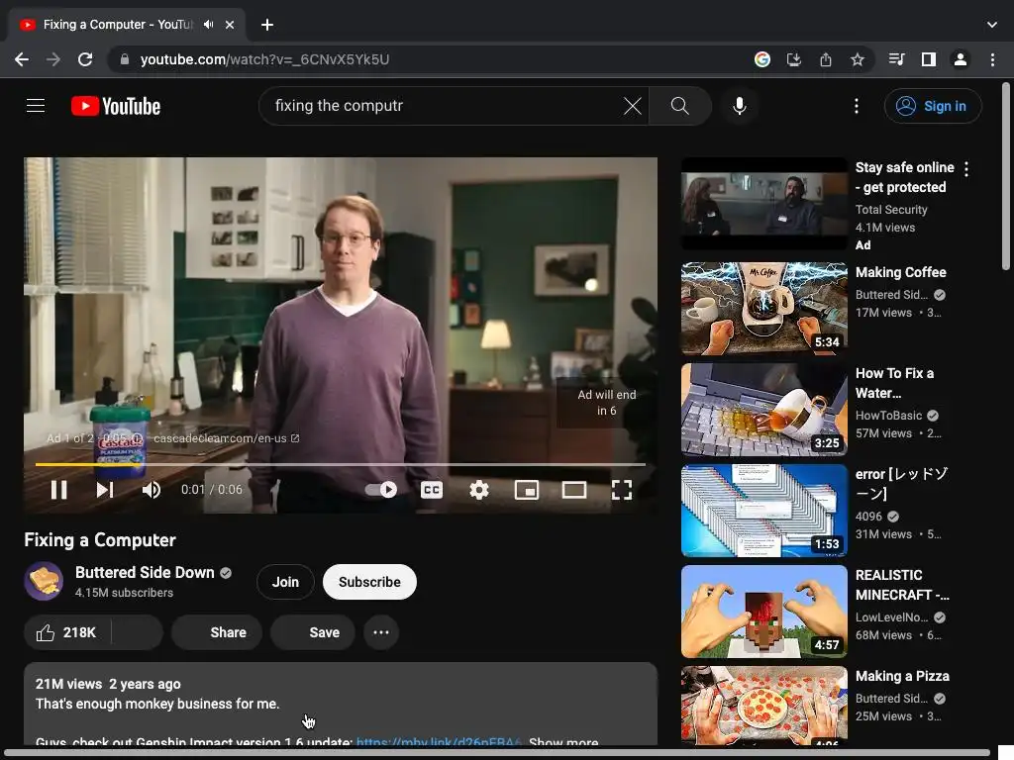
Task: Save video to a playlist
Action: [x=312, y=632]
